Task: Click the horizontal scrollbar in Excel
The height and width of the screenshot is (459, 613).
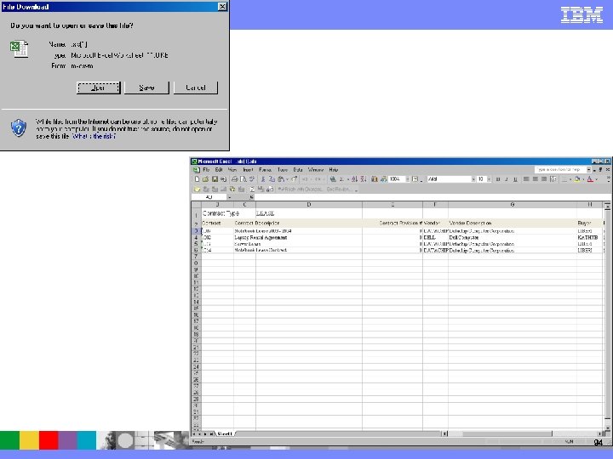Action: 523,433
